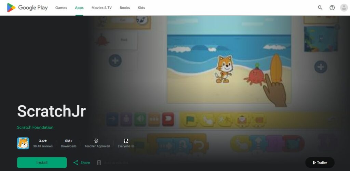Share the ScratchJr app

point(82,163)
